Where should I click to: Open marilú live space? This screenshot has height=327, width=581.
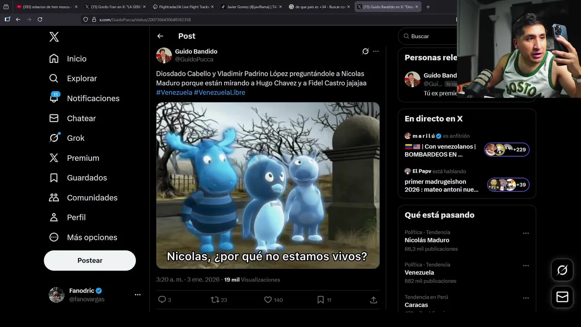pos(440,150)
